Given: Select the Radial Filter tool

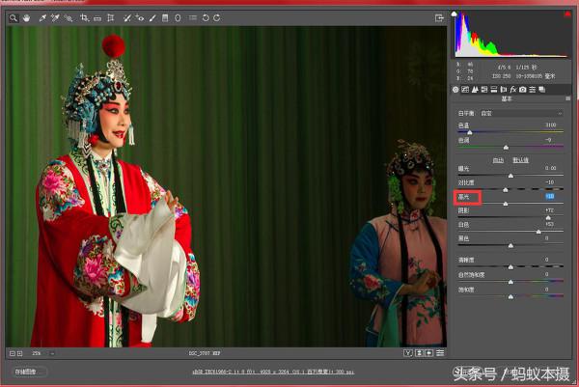Looking at the screenshot, I should coord(178,17).
